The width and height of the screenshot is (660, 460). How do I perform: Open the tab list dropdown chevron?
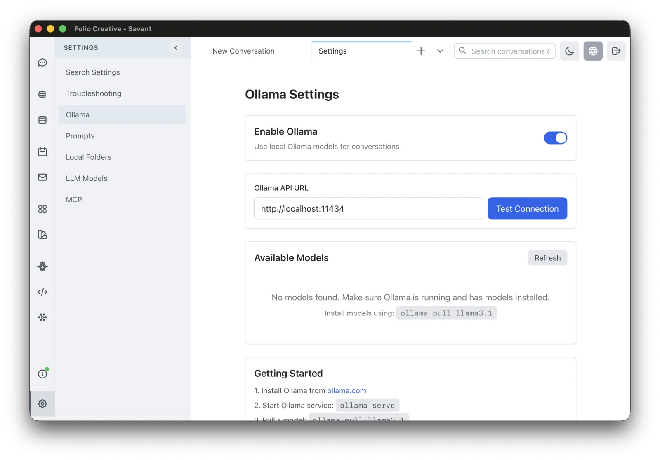[440, 51]
